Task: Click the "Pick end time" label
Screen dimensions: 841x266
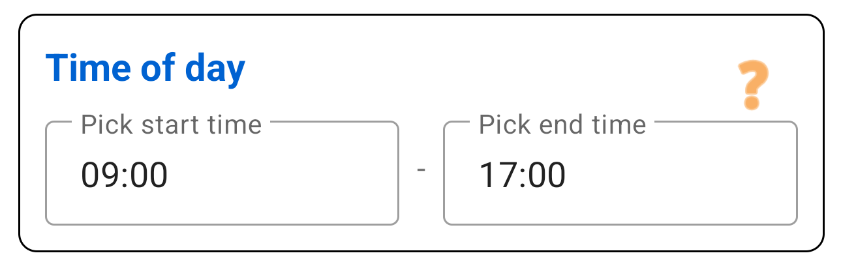Action: pyautogui.click(x=562, y=125)
